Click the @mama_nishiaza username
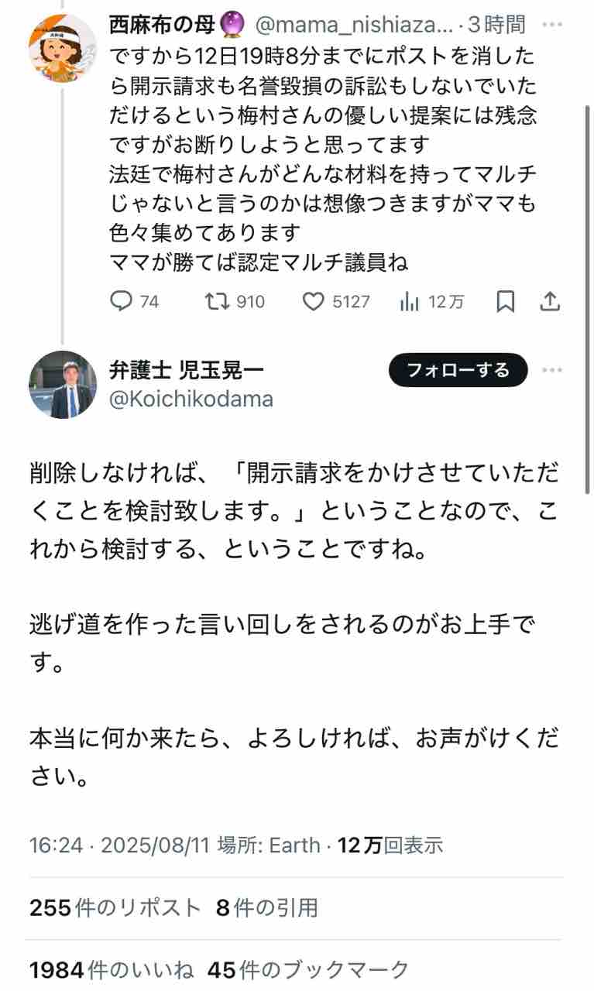This screenshot has height=991, width=594. point(353,25)
